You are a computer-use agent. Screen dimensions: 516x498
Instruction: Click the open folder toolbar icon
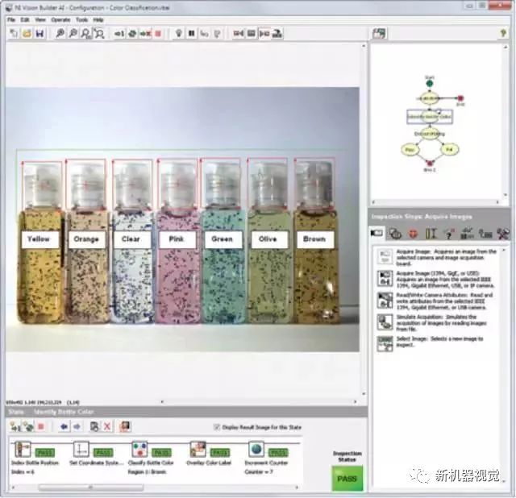(27, 34)
